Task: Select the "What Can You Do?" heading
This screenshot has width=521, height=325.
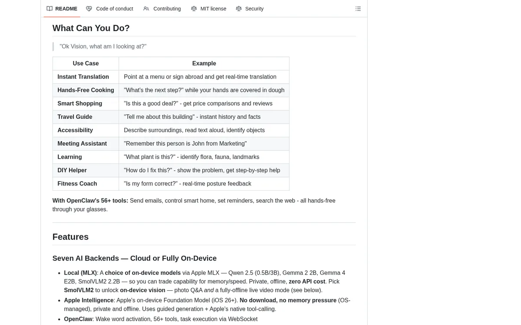Action: click(91, 28)
